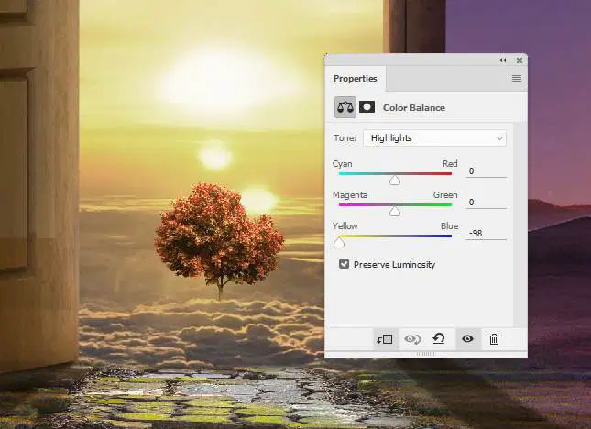591x429 pixels.
Task: Collapse Properties panel with double-arrow icon
Action: (503, 60)
